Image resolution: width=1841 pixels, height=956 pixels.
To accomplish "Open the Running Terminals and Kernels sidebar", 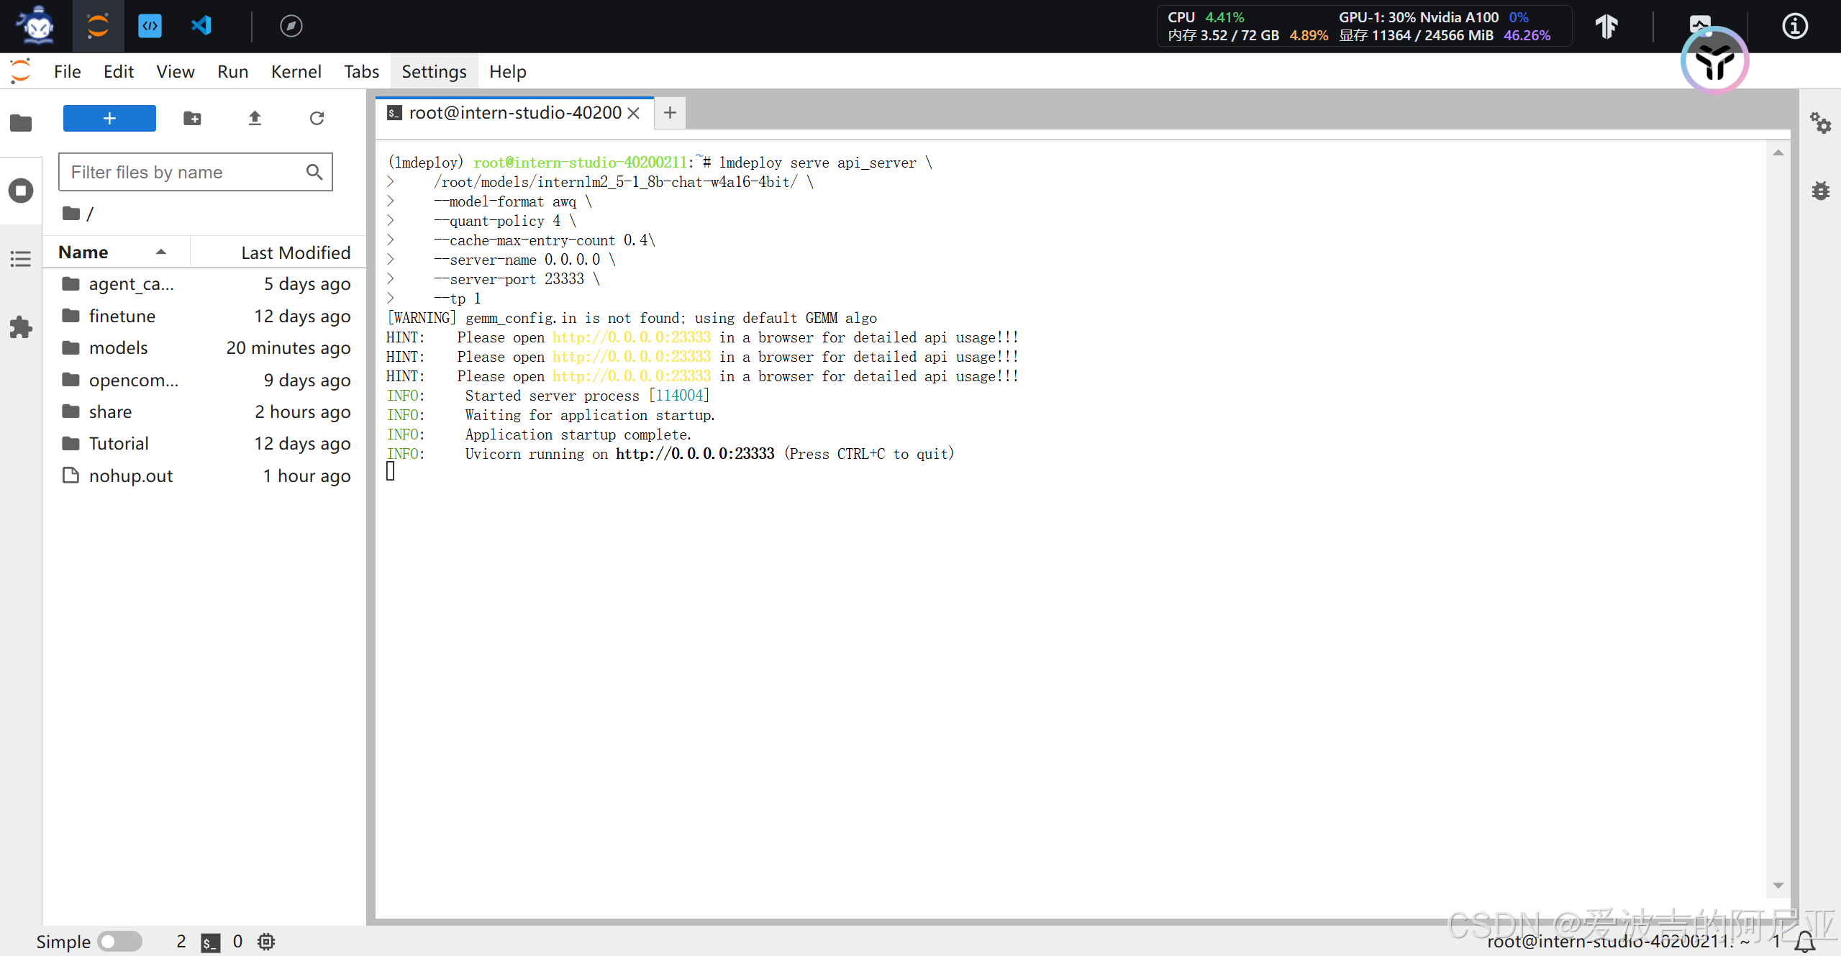I will pyautogui.click(x=21, y=191).
